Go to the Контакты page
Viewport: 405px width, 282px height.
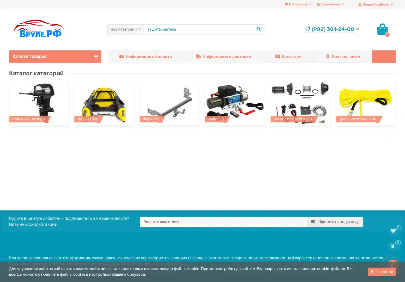(x=288, y=57)
